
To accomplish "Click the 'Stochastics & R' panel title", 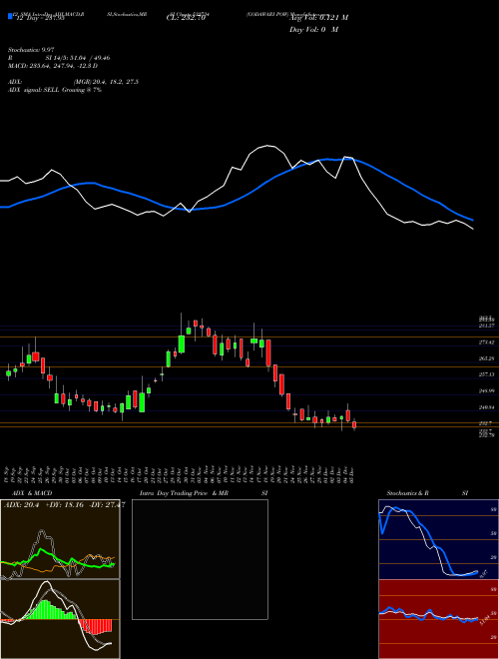I will point(407,493).
